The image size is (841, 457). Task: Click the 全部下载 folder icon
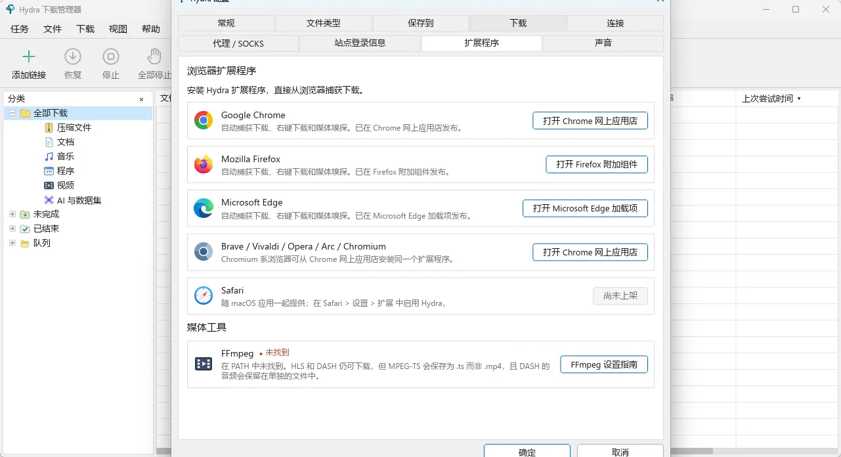[26, 113]
